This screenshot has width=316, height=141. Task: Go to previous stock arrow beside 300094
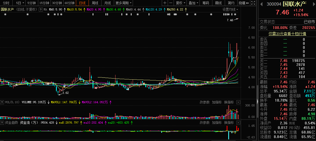(262, 4)
